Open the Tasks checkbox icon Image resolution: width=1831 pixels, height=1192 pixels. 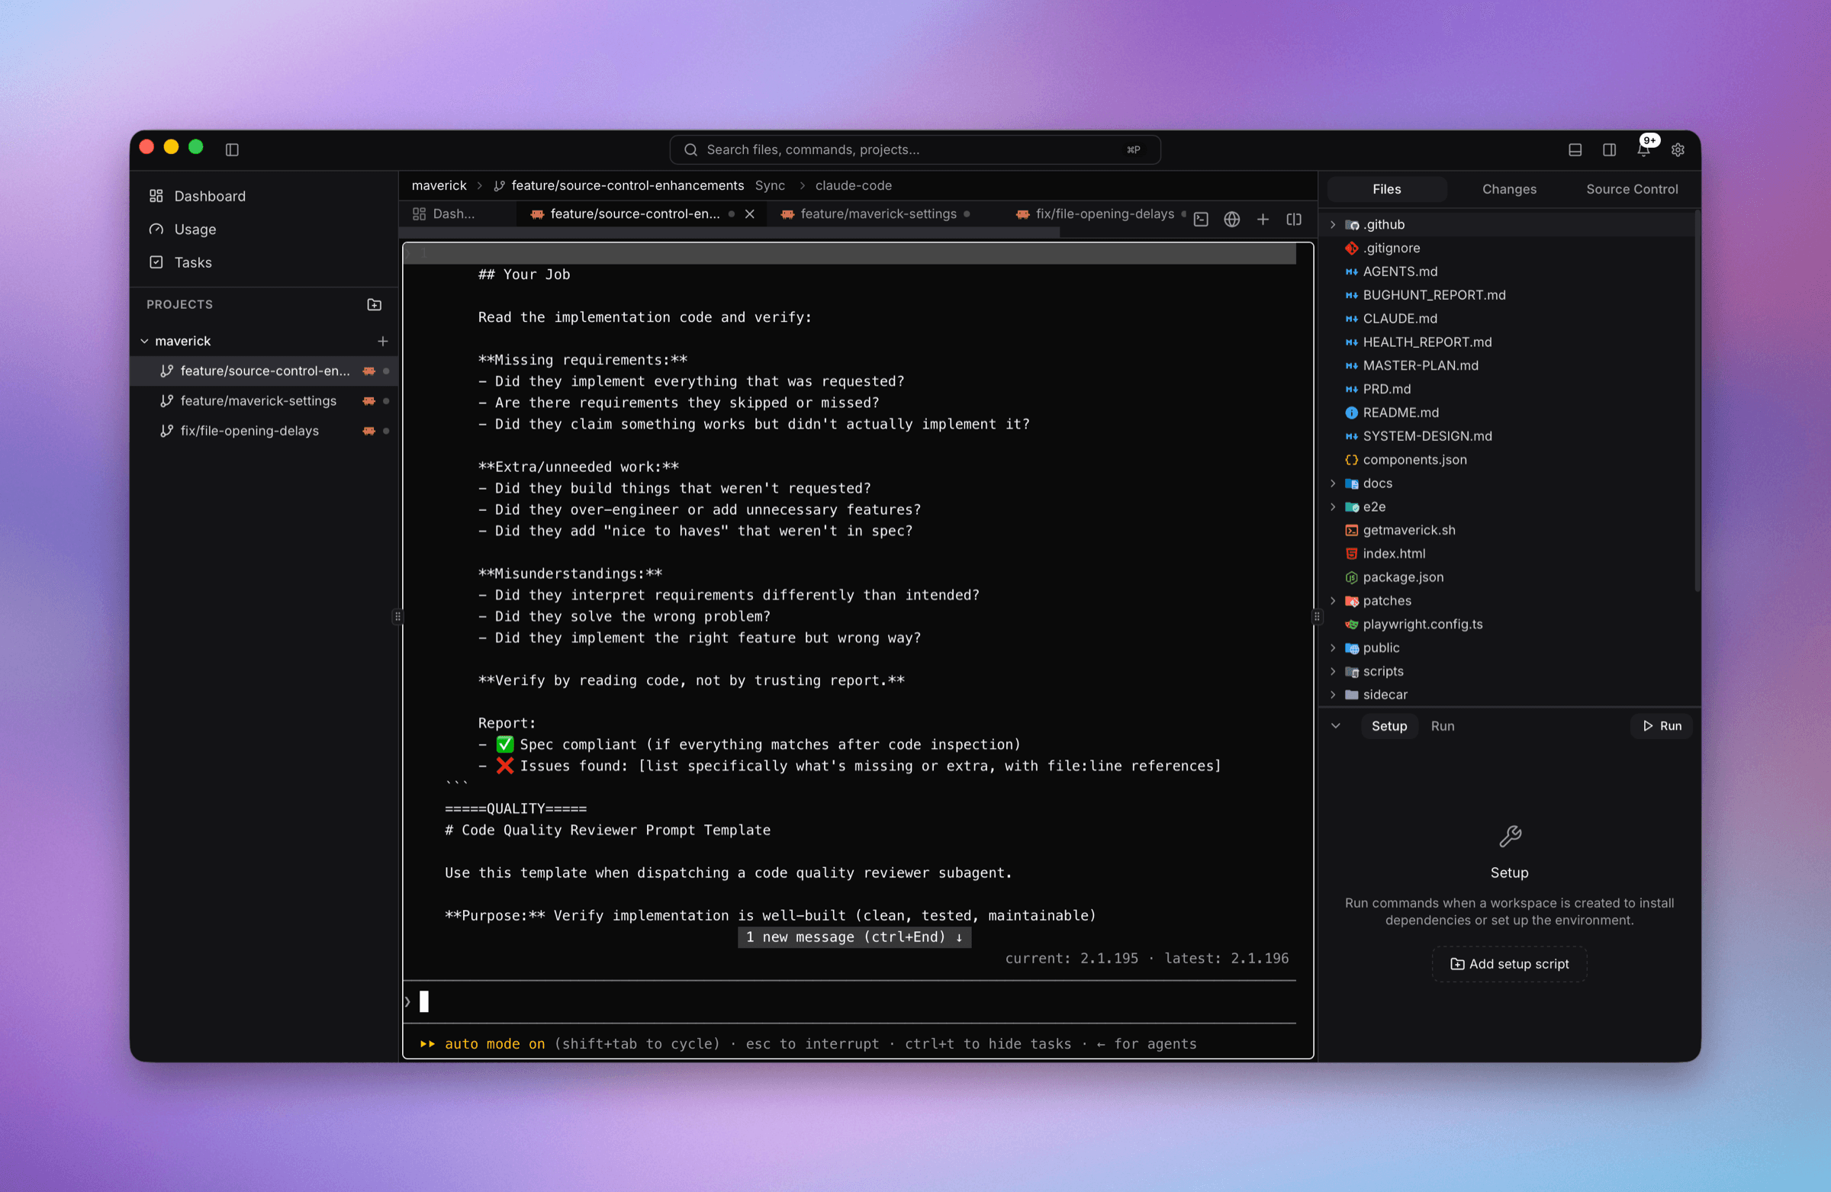coord(156,262)
